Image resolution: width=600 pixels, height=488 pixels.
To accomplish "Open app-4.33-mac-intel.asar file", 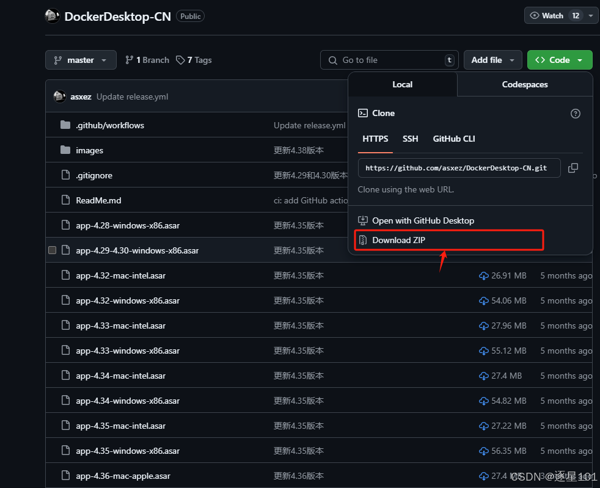I will click(x=120, y=326).
